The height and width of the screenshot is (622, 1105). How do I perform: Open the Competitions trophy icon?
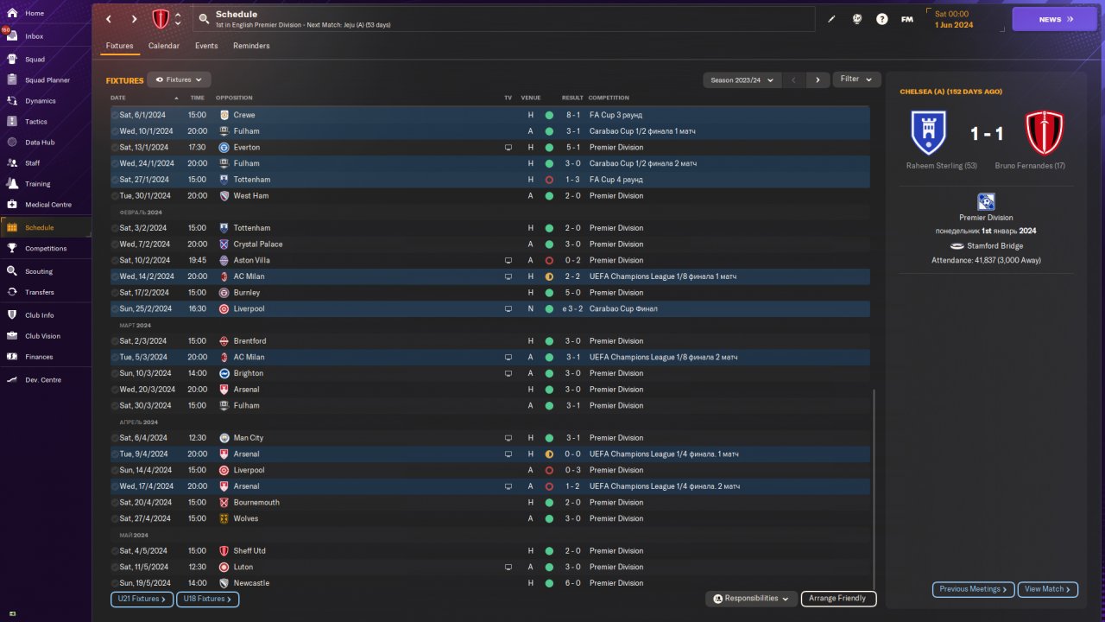(12, 248)
